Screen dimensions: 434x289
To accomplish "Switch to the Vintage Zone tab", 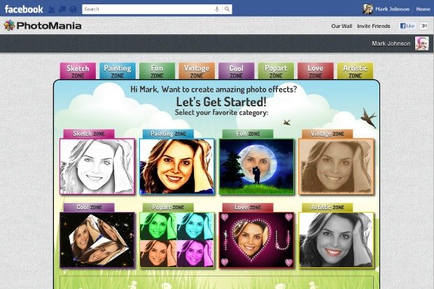I will coord(197,71).
